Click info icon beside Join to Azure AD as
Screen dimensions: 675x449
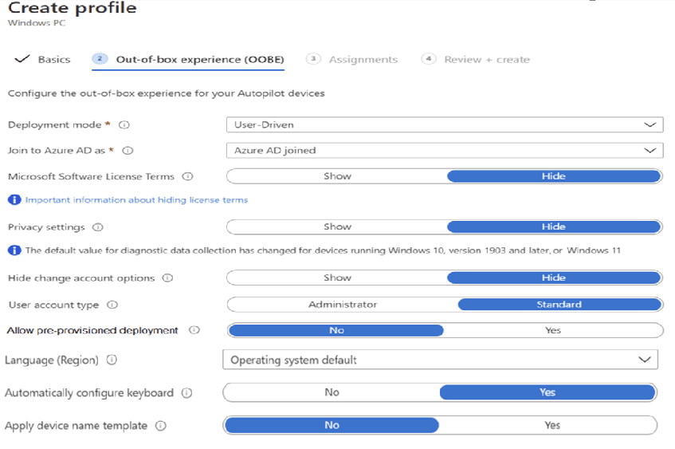128,151
